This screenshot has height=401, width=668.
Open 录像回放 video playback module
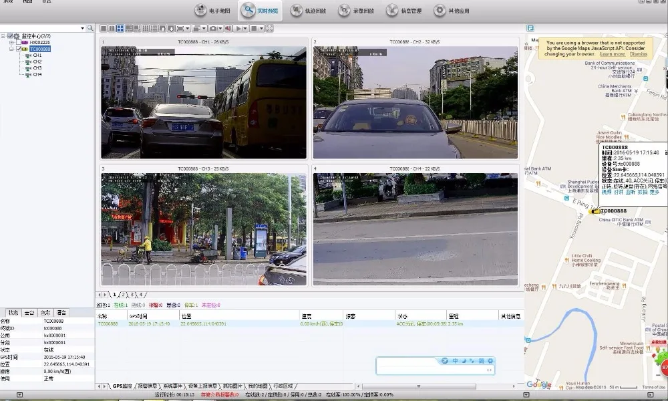click(356, 11)
